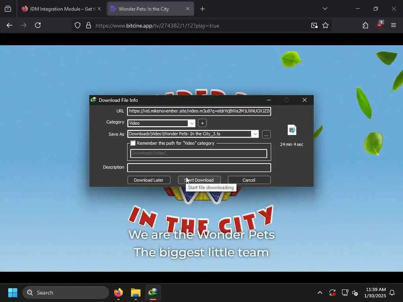Expand the Category dropdown
Viewport: 403px width, 302px height.
coord(192,123)
